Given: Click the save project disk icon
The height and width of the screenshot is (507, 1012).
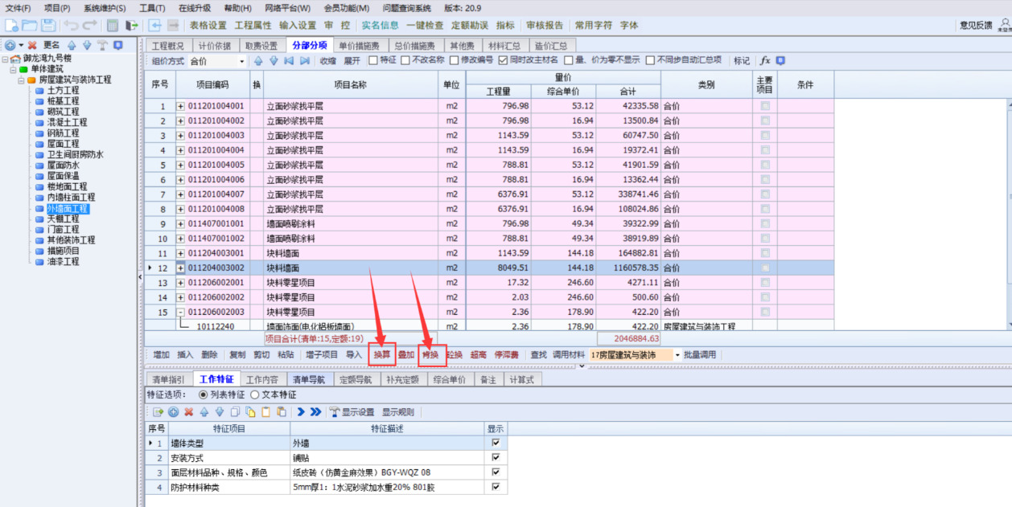Looking at the screenshot, I should point(48,26).
